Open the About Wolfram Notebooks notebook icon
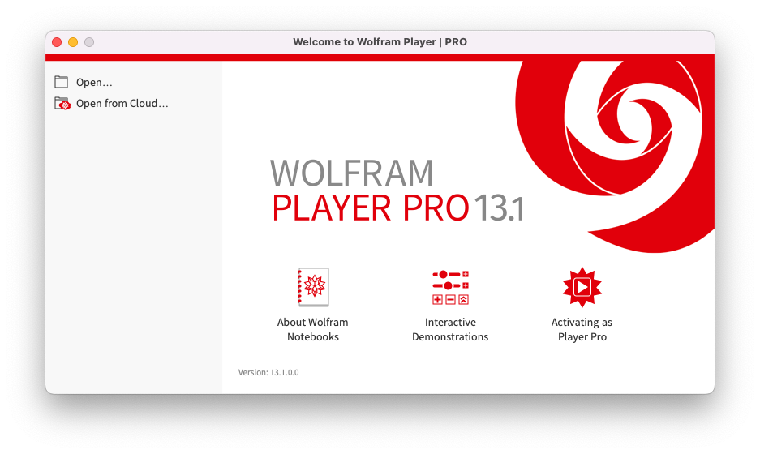 313,287
